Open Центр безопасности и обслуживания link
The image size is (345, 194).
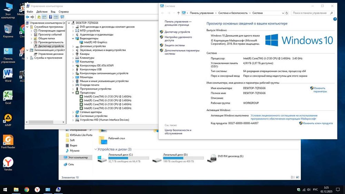pos(178,132)
